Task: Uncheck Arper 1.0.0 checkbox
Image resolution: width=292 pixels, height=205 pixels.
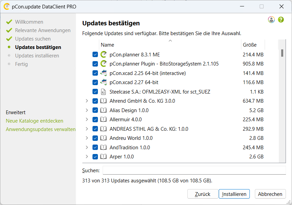Action: (x=95, y=156)
